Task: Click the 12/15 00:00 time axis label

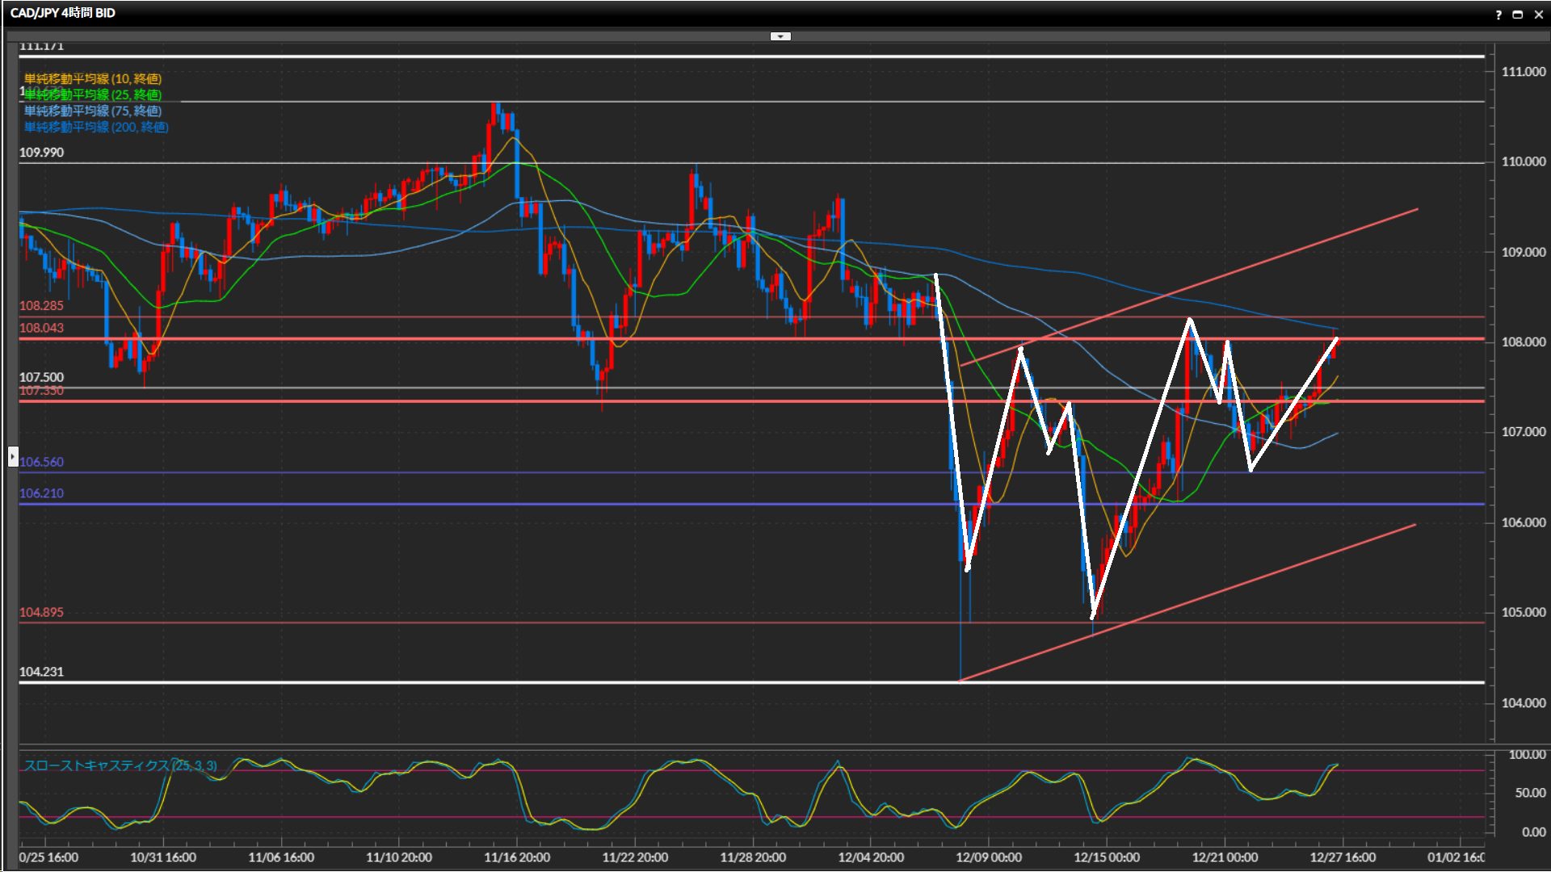Action: coord(1106,857)
